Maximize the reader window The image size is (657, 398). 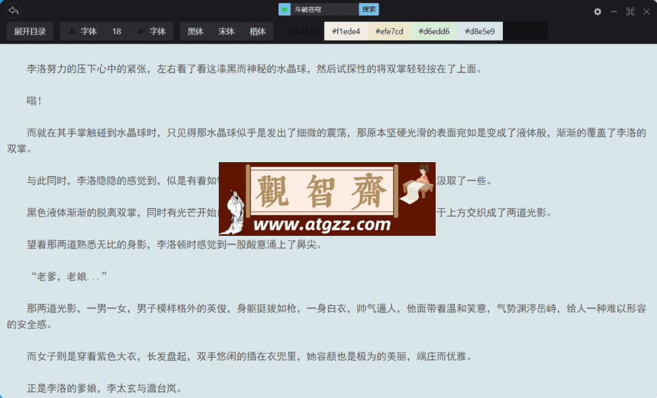click(630, 12)
